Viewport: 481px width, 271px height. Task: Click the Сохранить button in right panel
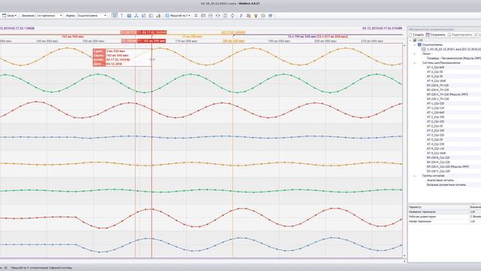click(x=435, y=35)
